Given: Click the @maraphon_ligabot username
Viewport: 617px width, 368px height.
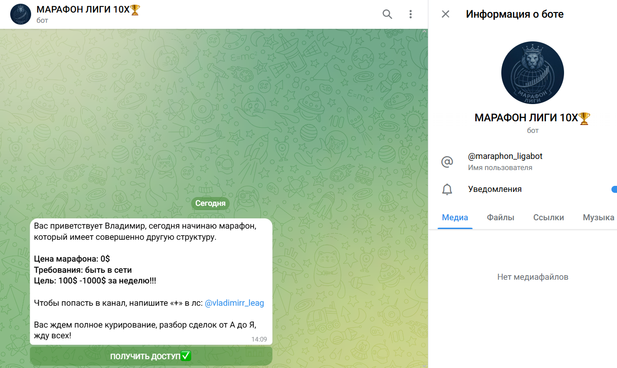Looking at the screenshot, I should [x=505, y=156].
